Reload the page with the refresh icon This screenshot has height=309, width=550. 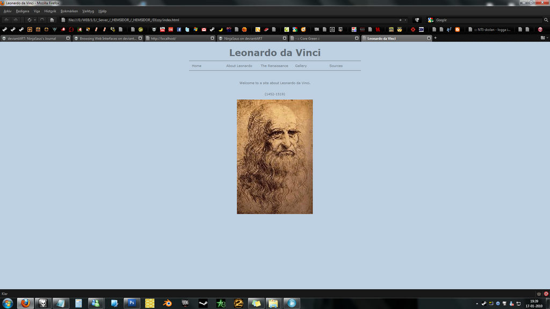pyautogui.click(x=30, y=20)
